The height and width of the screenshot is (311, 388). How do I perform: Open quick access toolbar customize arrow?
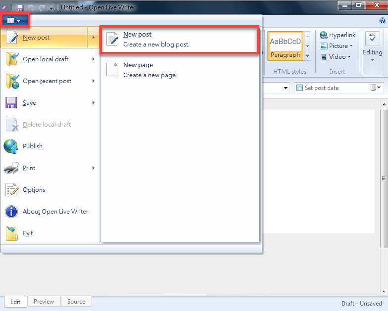click(51, 8)
